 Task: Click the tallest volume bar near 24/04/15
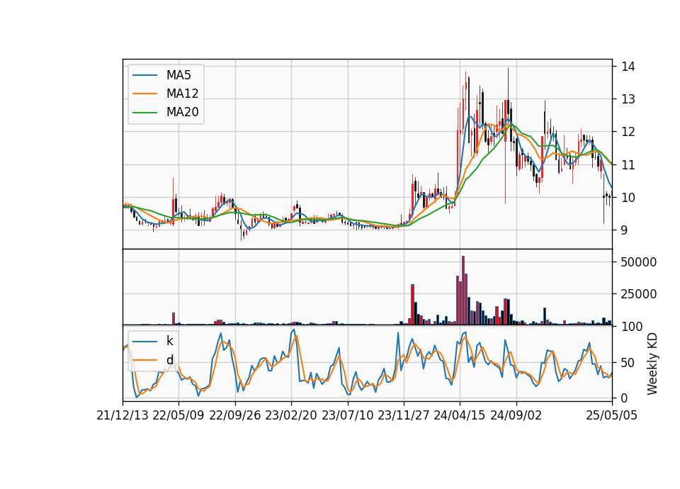pyautogui.click(x=463, y=290)
